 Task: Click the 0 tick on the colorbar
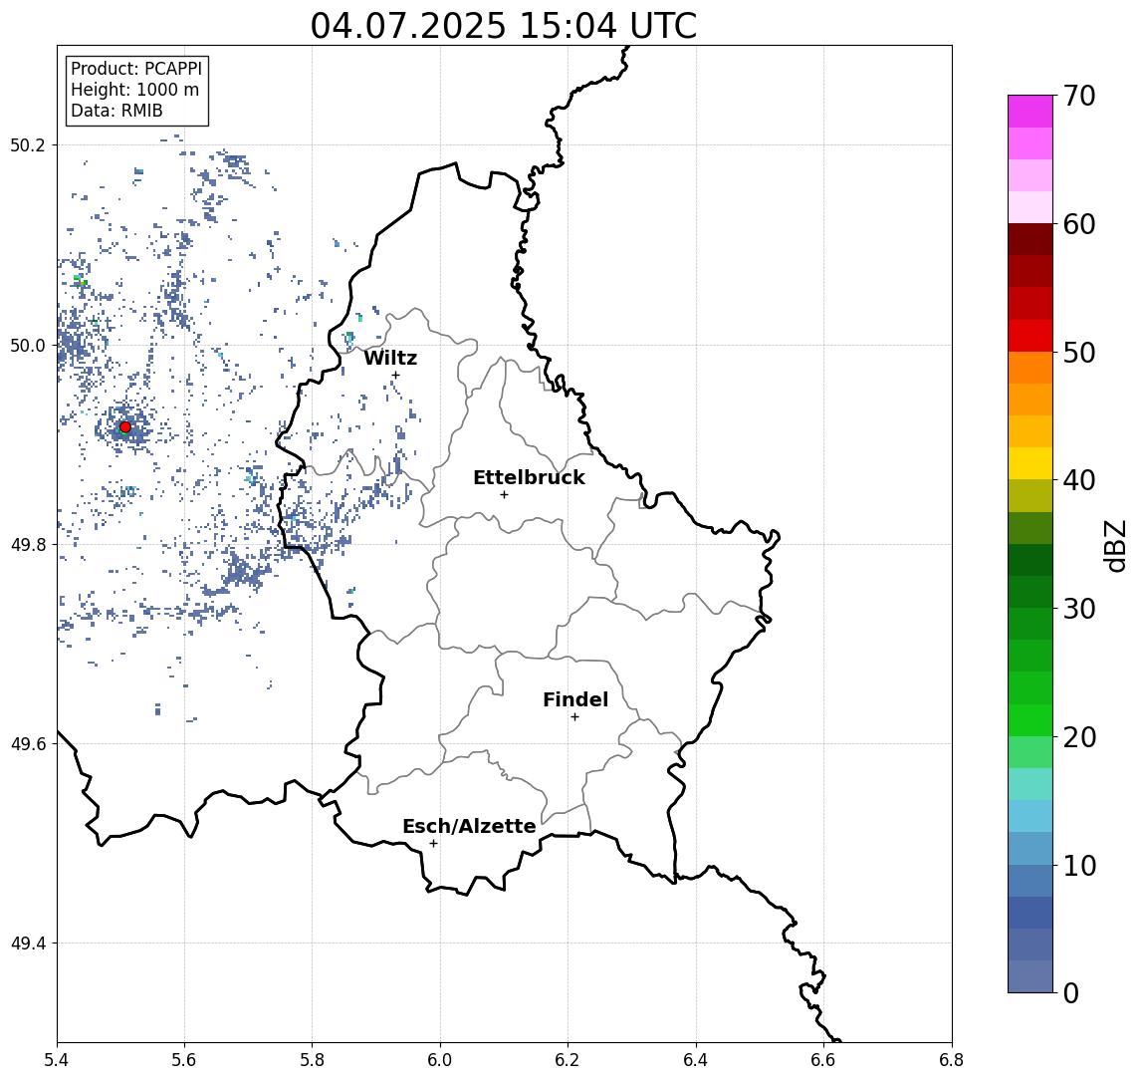pyautogui.click(x=1071, y=992)
